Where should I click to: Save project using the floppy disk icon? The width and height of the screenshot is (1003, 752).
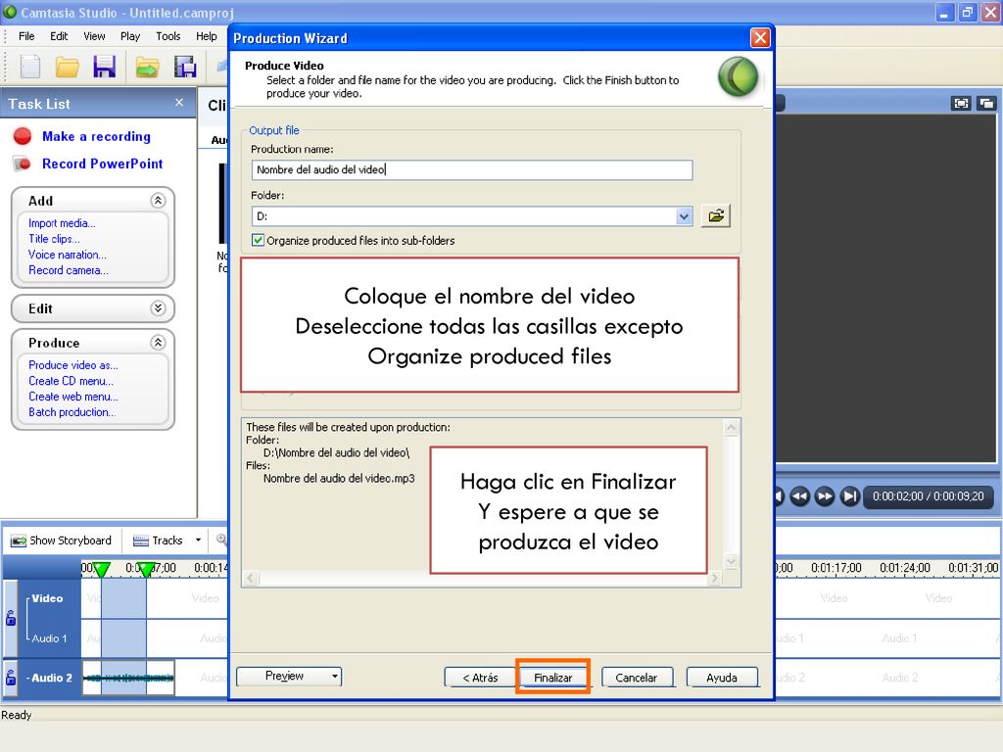click(104, 67)
